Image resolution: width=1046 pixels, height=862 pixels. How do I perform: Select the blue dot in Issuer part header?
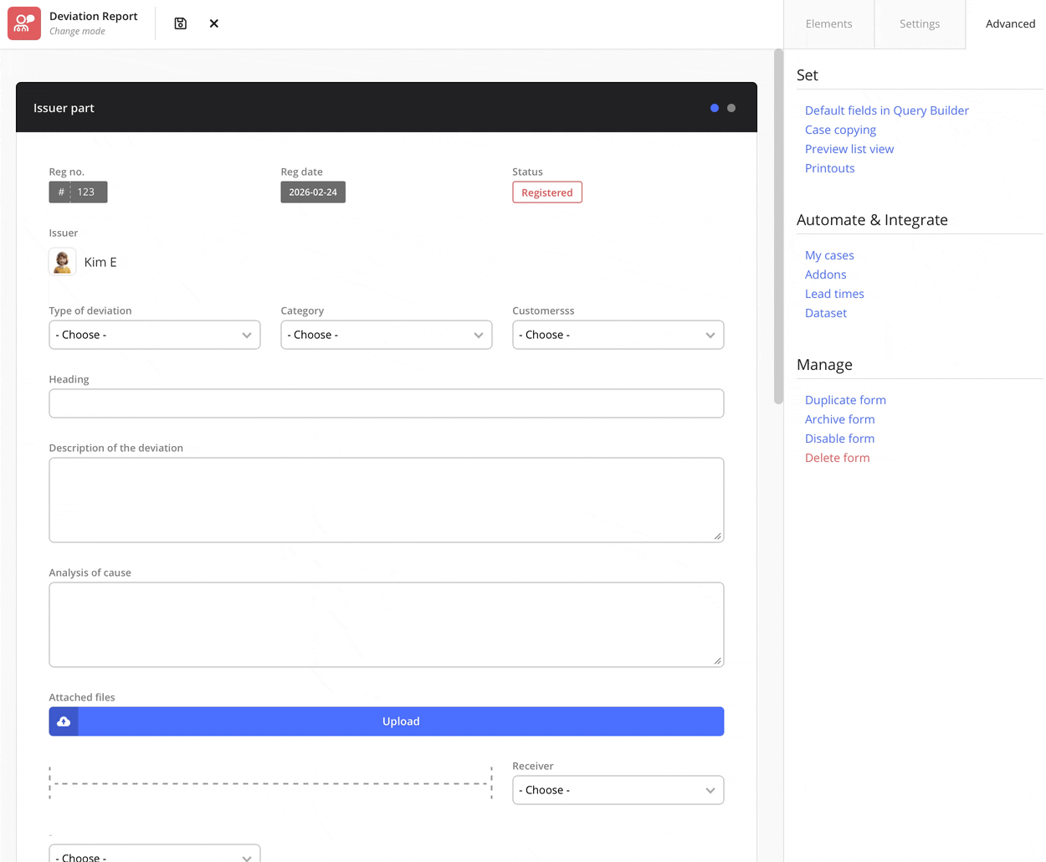714,108
